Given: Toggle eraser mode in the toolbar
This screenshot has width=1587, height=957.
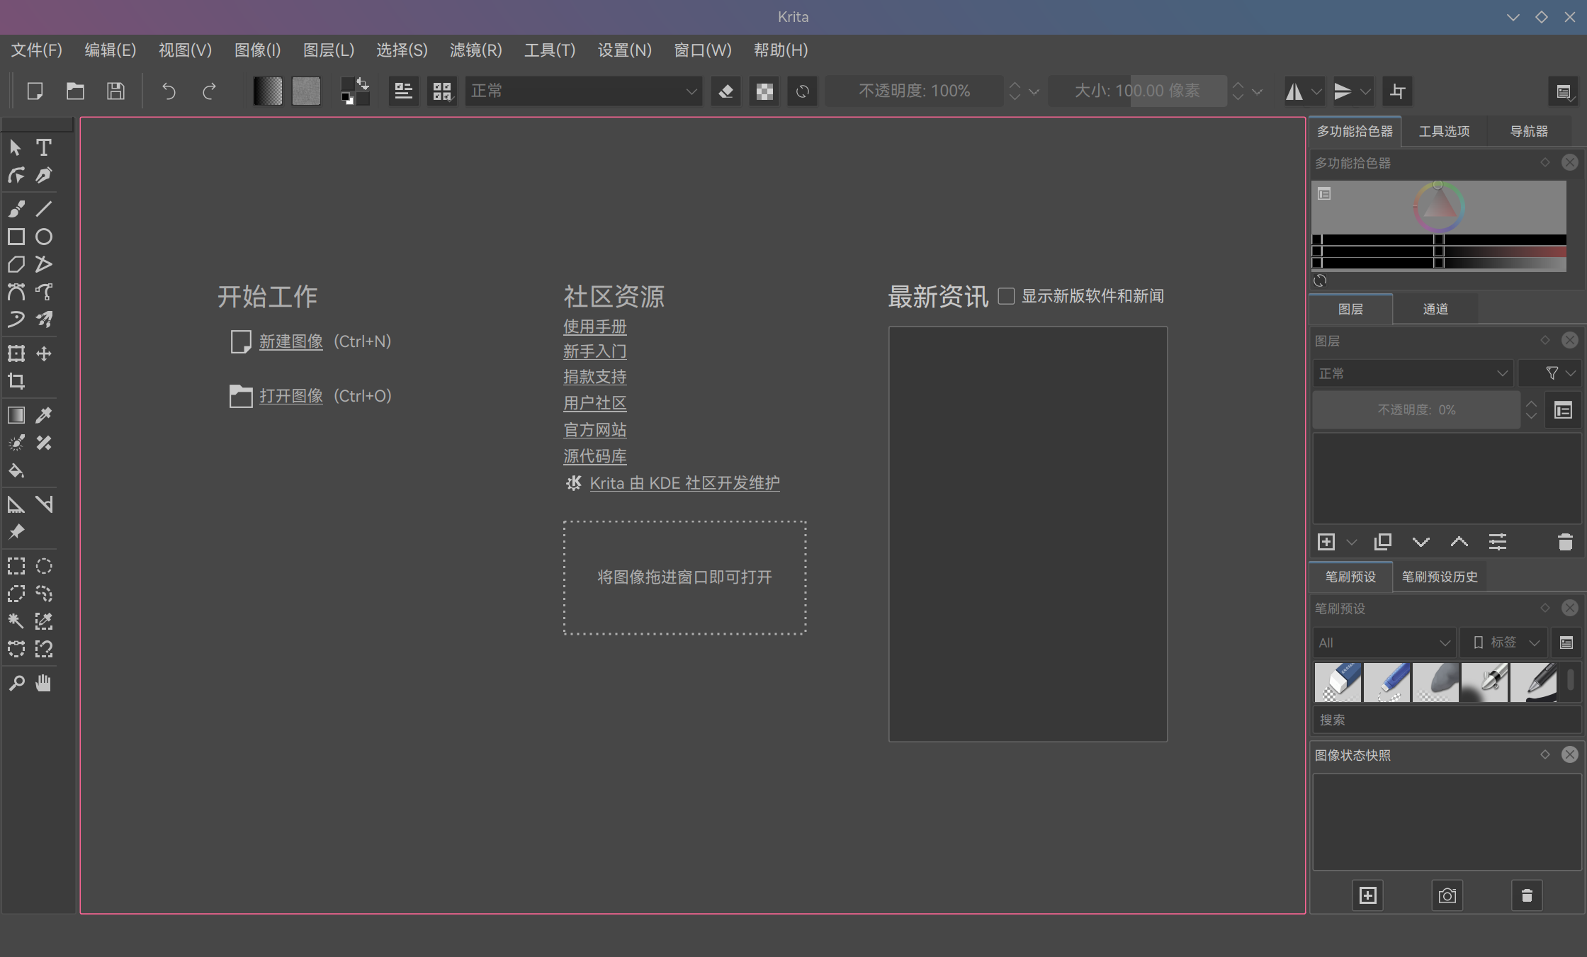Looking at the screenshot, I should 725,91.
